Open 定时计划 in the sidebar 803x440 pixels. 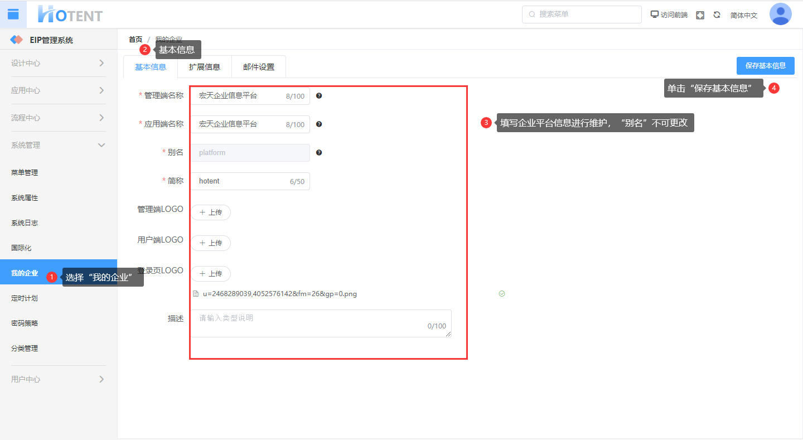pyautogui.click(x=59, y=298)
